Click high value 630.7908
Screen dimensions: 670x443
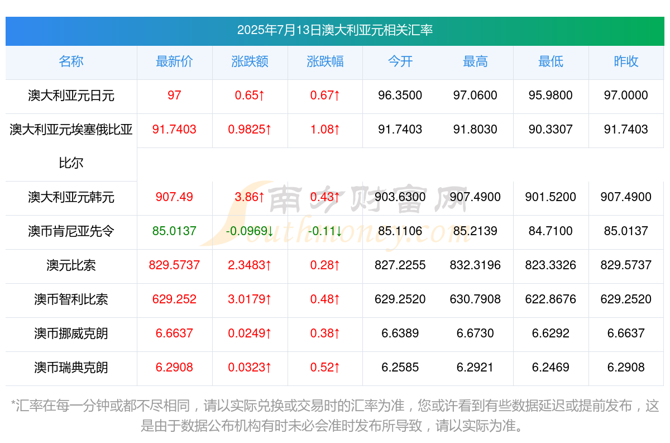tap(475, 299)
